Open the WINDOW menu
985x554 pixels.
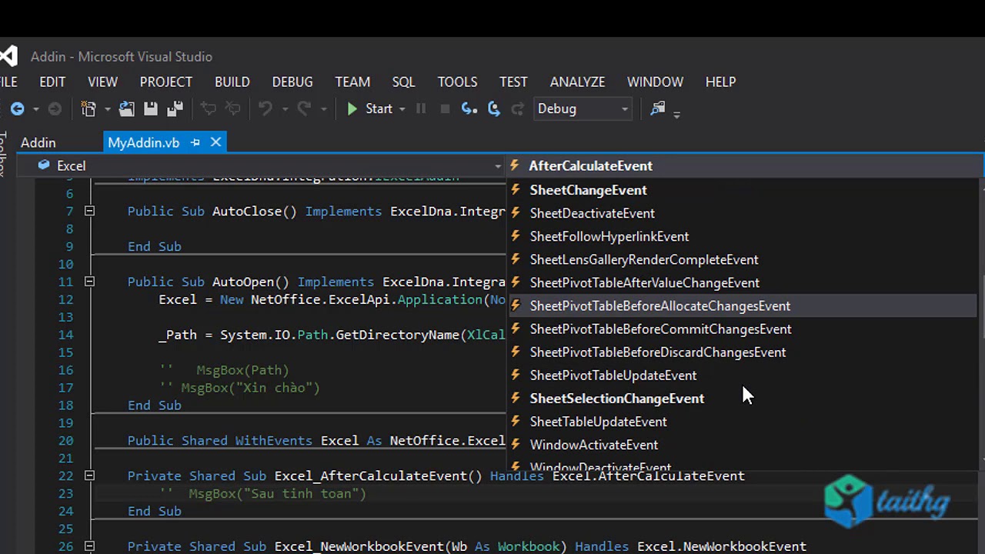pyautogui.click(x=655, y=82)
